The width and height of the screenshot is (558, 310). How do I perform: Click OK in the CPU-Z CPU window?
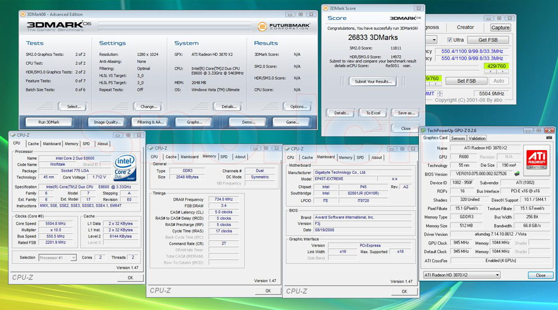point(130,278)
